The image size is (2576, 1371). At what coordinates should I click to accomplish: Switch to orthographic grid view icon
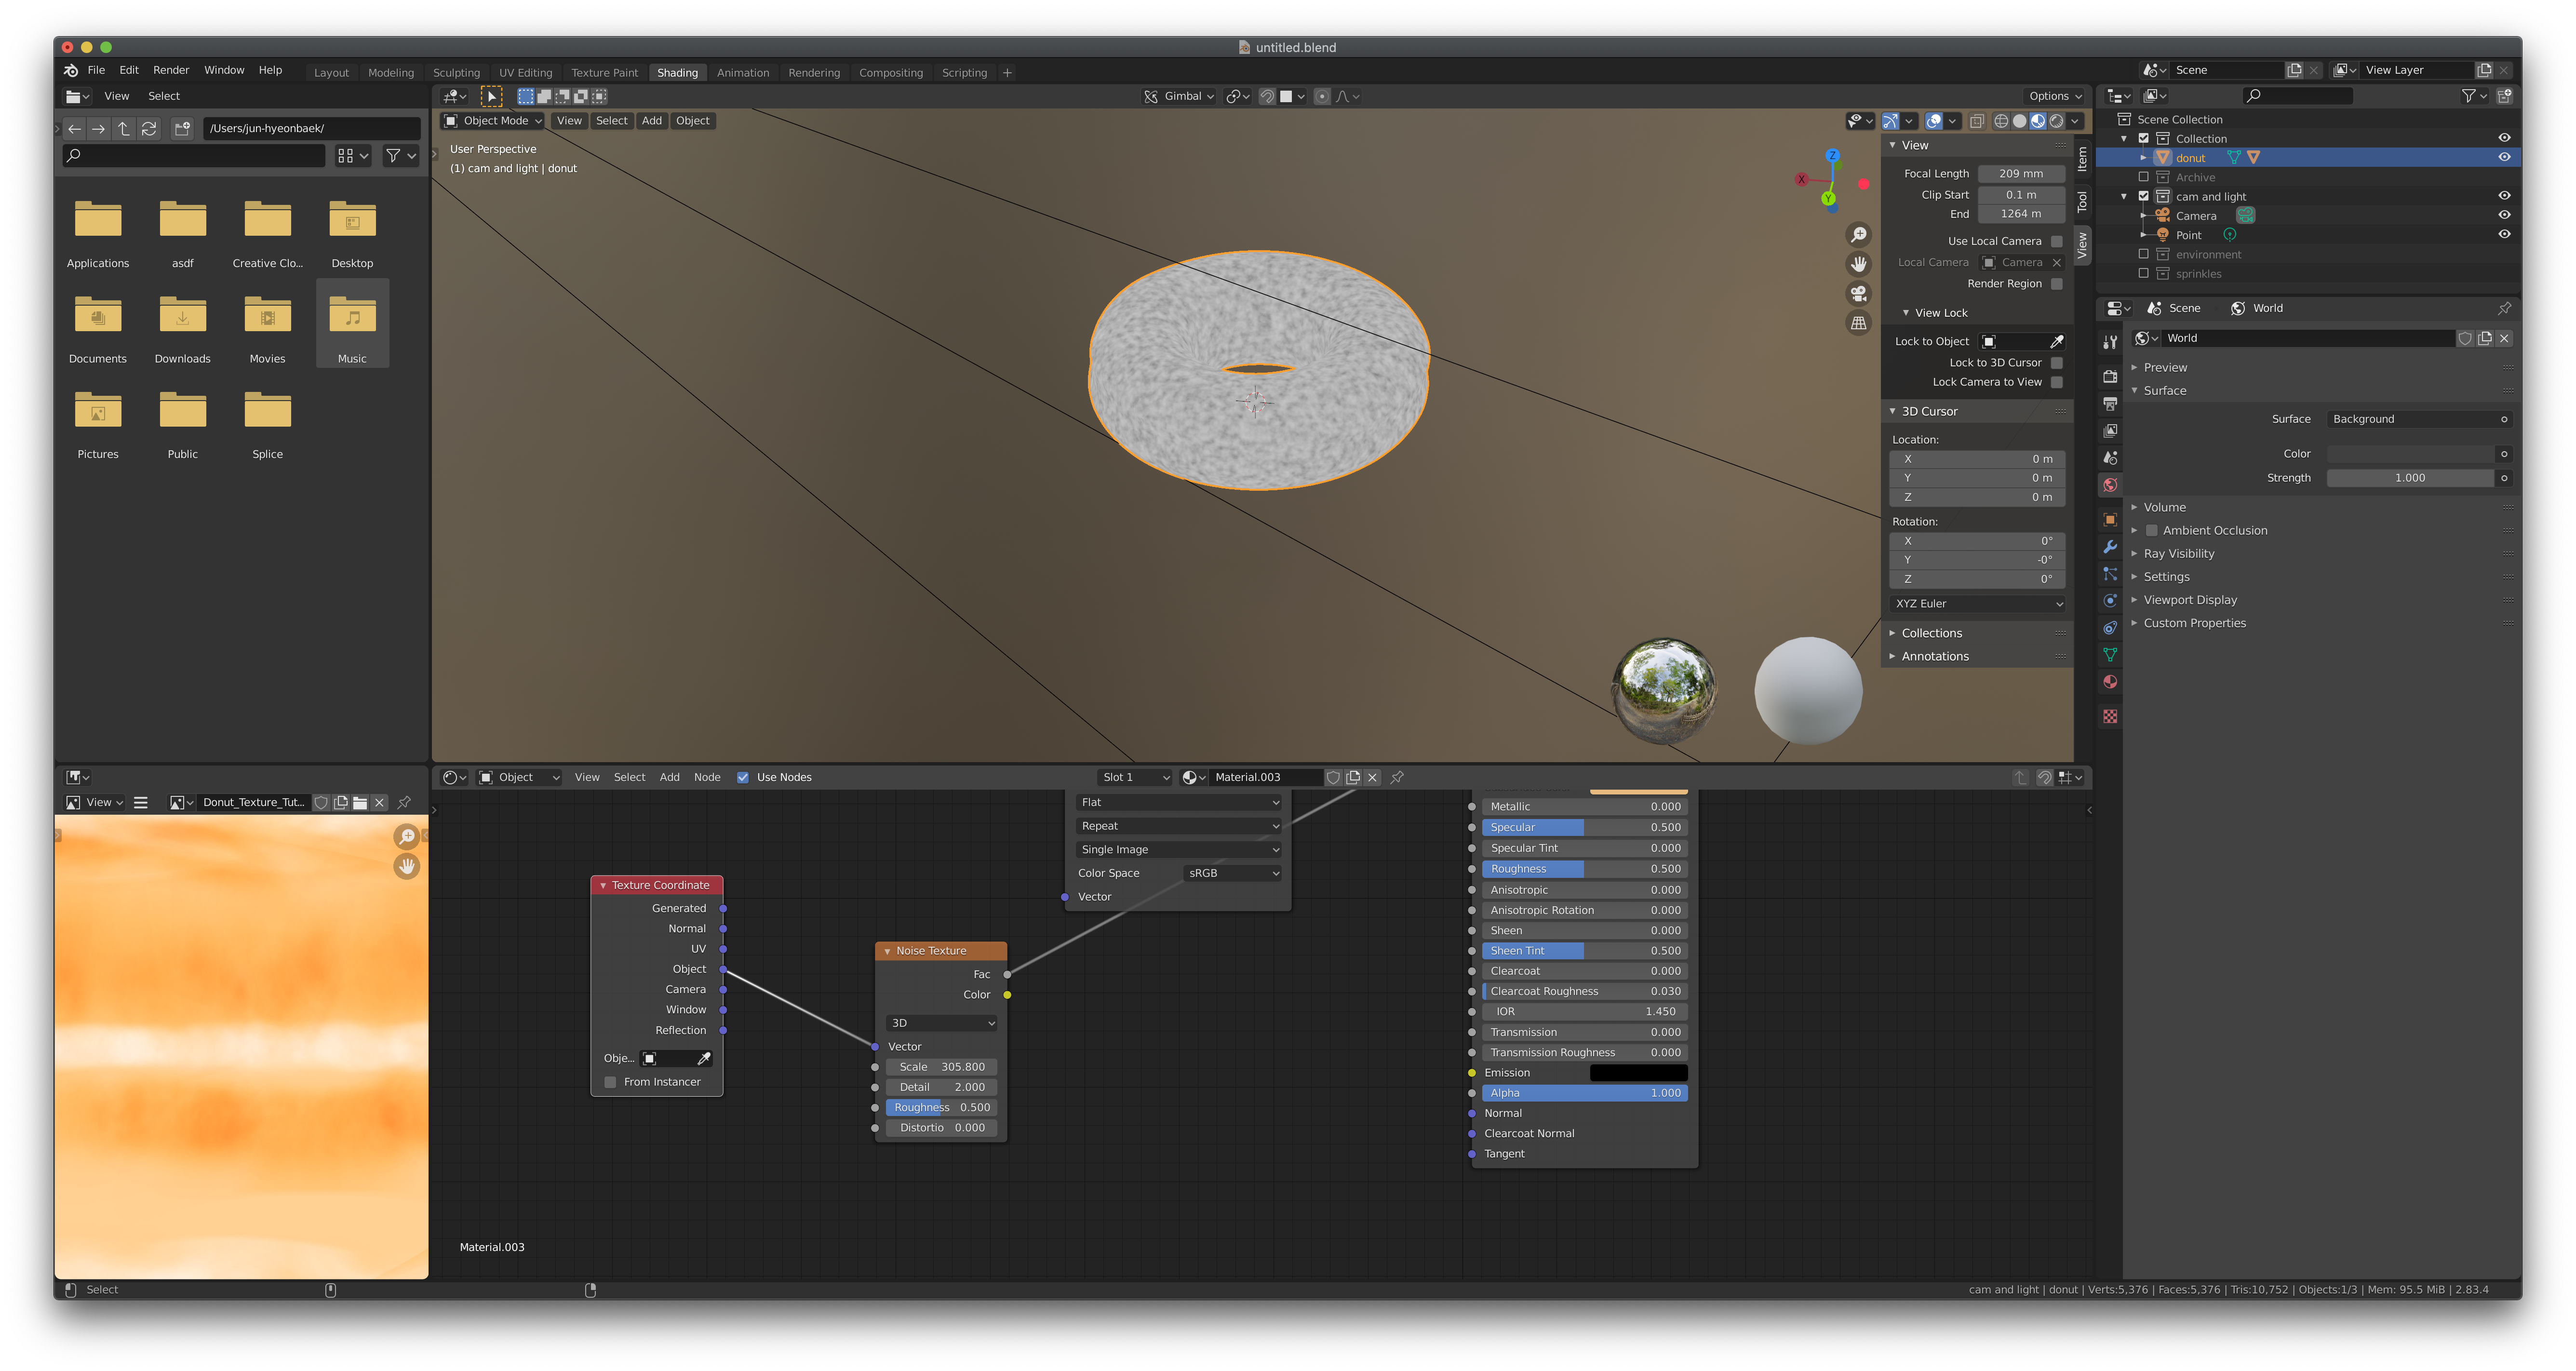click(1858, 323)
